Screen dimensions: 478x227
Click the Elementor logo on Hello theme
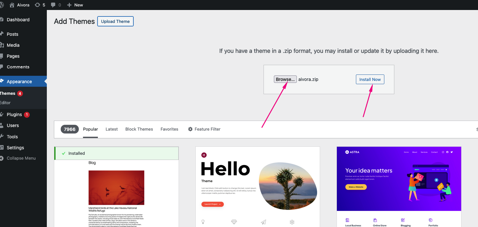coord(204,155)
